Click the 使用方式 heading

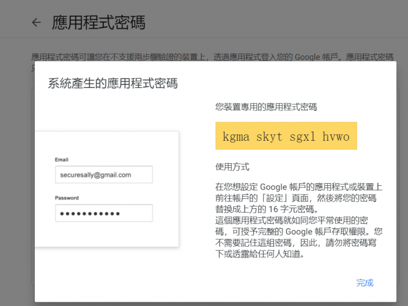tap(232, 166)
